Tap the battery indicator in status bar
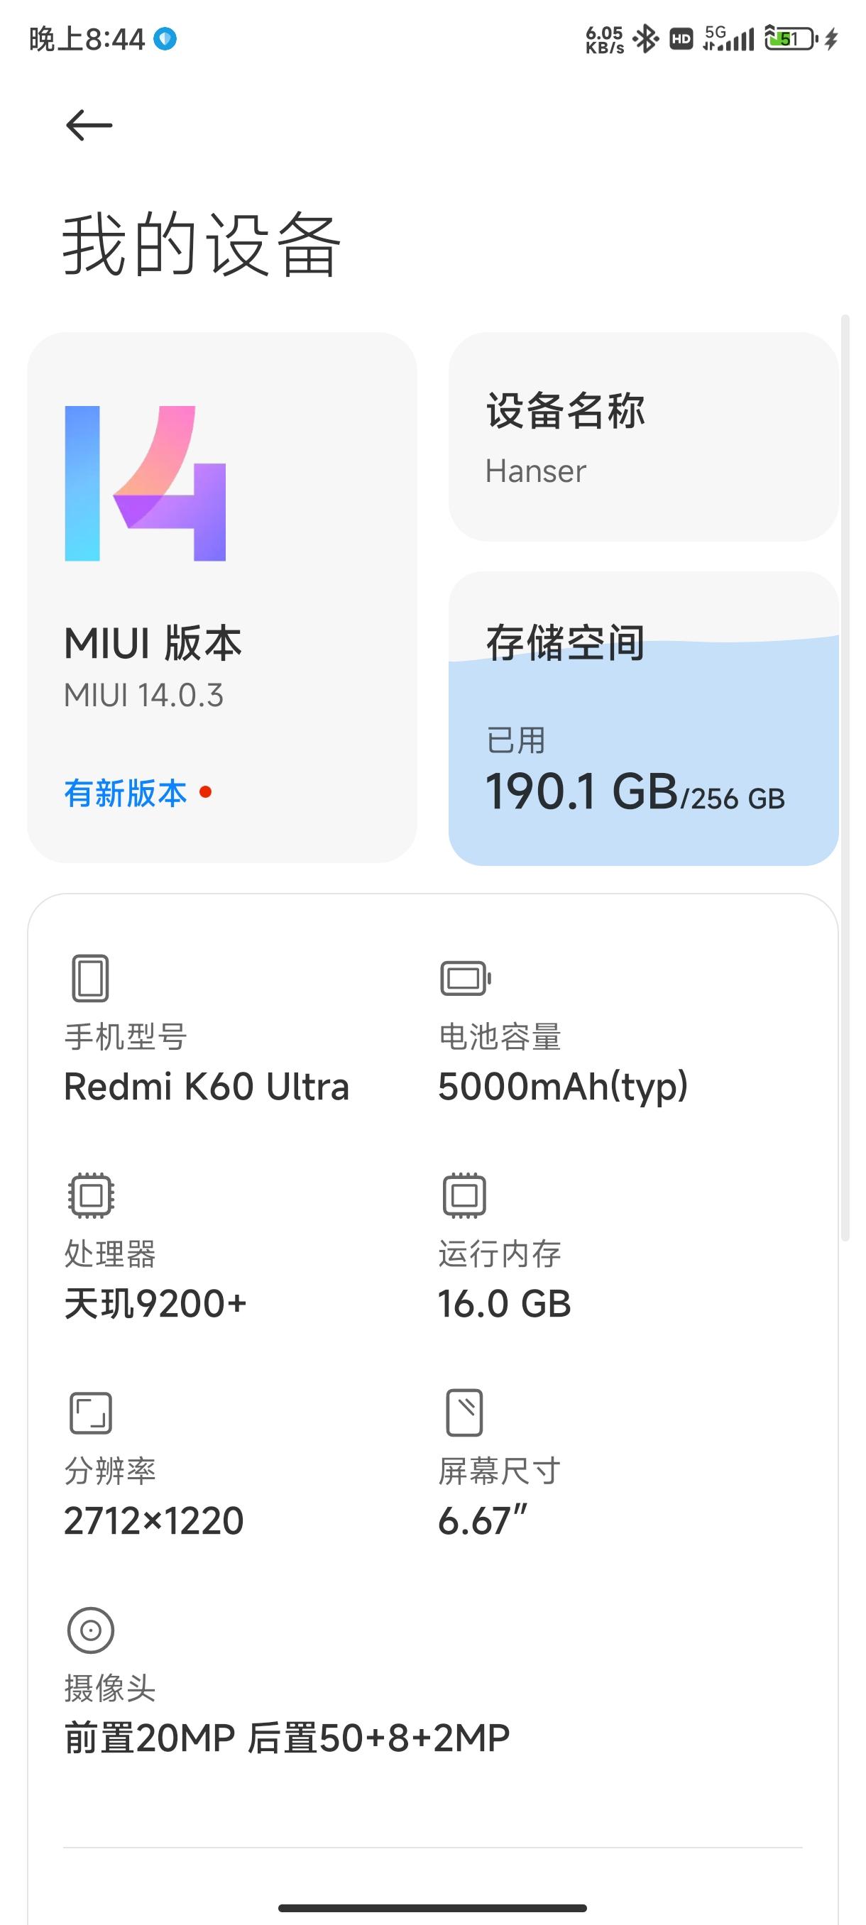The height and width of the screenshot is (1925, 866). coord(791,38)
